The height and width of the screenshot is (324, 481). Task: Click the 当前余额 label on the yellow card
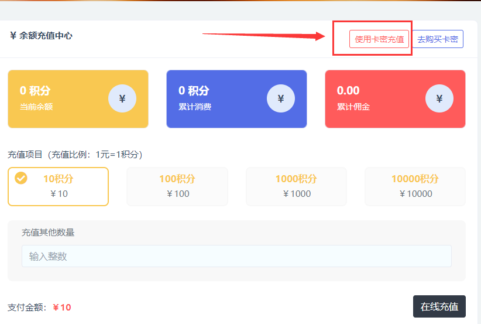click(x=36, y=107)
